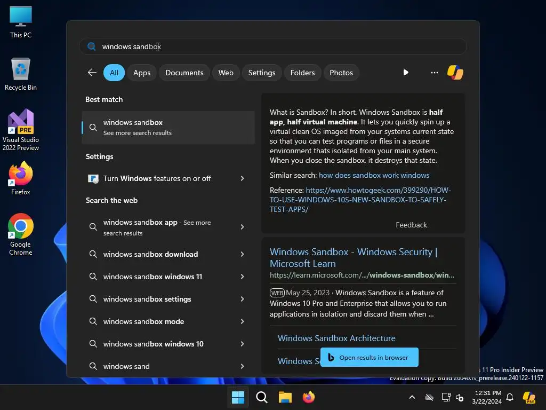Open Windows Sandbox - Windows Security Microsoft Learn

(354, 258)
